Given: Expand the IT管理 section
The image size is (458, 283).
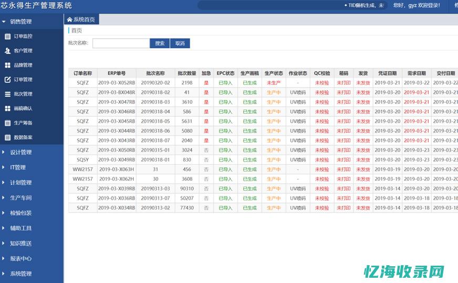Looking at the screenshot, I should point(18,168).
